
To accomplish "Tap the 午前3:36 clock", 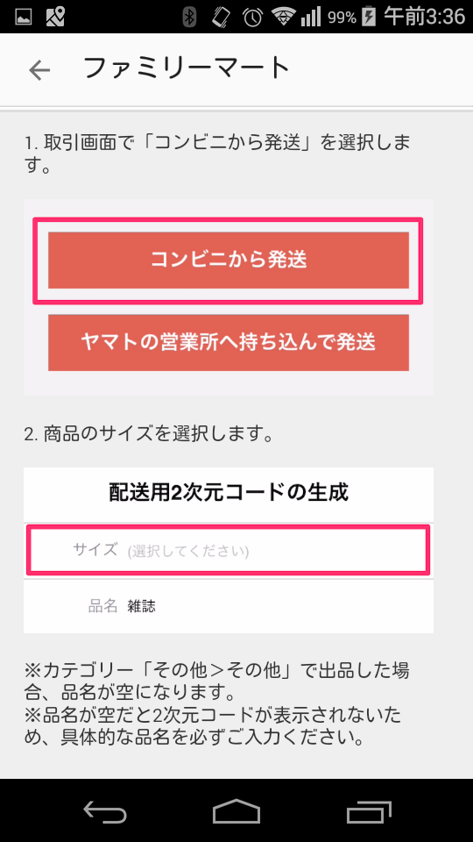I will tap(424, 18).
